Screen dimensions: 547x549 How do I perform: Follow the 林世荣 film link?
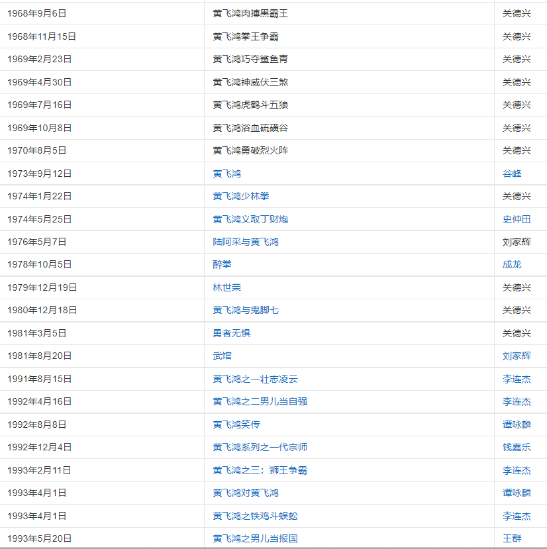226,288
